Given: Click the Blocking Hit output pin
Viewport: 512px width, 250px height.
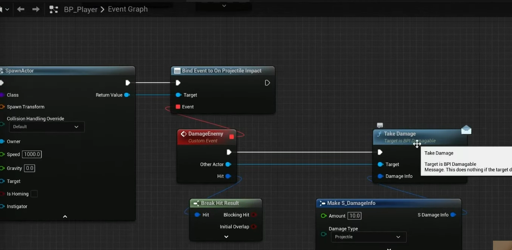Looking at the screenshot, I should (254, 215).
